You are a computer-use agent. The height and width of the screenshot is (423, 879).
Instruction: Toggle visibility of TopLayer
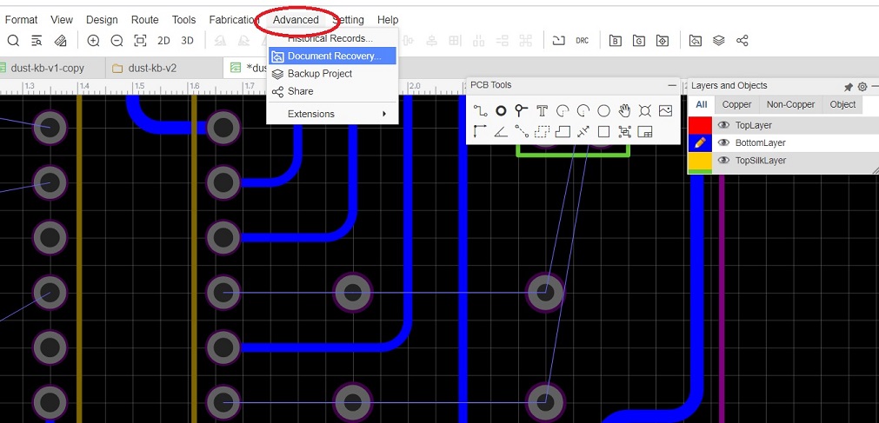pyautogui.click(x=723, y=125)
